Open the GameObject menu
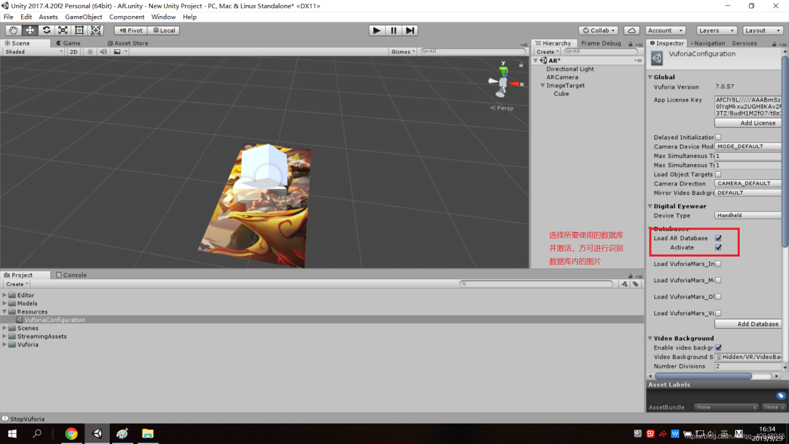The height and width of the screenshot is (444, 789). (x=84, y=17)
